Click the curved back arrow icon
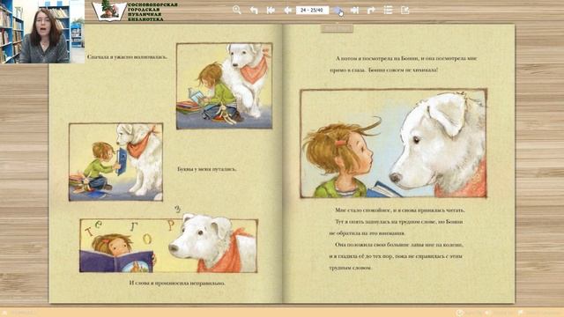Image resolution: width=564 pixels, height=317 pixels. 254,10
